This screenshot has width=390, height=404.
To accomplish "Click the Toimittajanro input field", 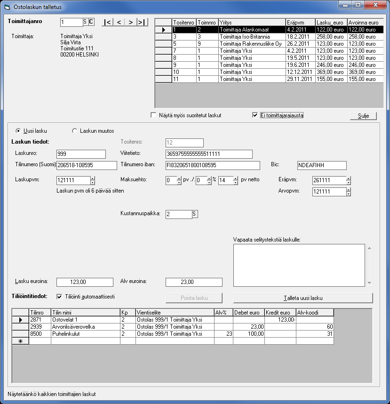I will (72, 22).
